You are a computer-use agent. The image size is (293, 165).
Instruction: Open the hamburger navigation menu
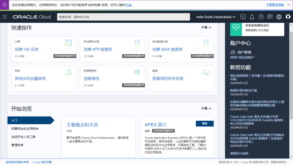coord(5,17)
